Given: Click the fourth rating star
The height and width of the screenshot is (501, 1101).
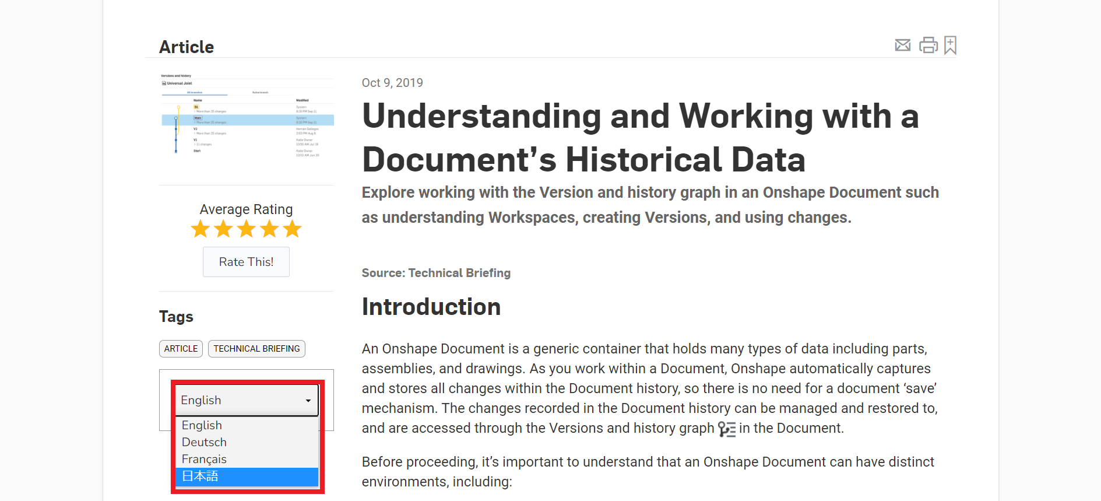Looking at the screenshot, I should click(269, 229).
